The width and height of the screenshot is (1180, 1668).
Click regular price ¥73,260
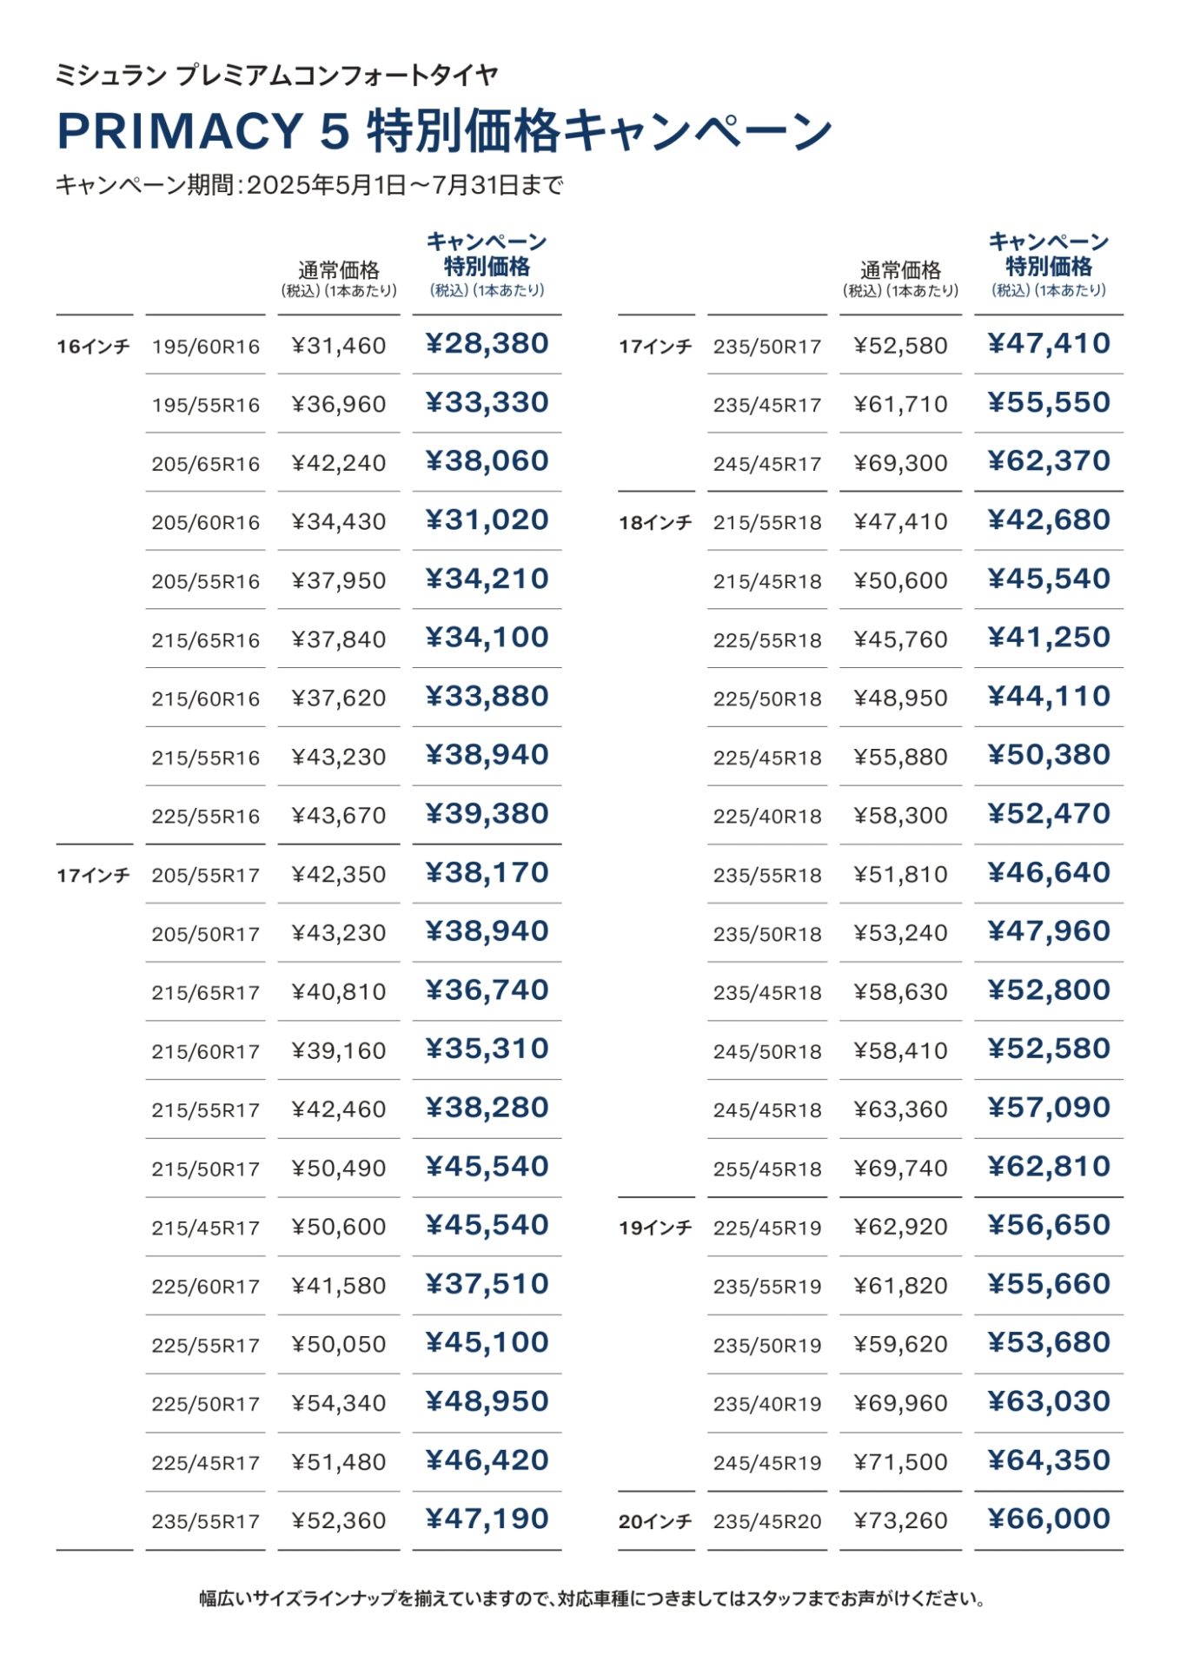click(901, 1520)
